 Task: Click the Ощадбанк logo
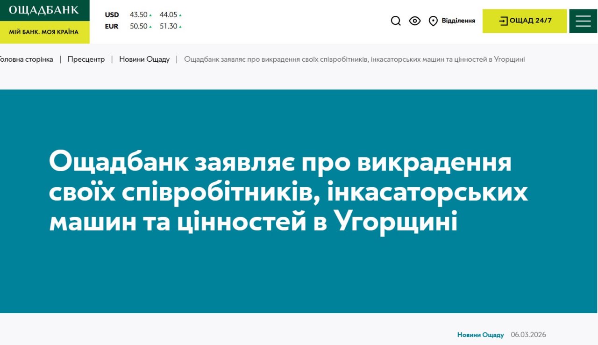pos(44,10)
